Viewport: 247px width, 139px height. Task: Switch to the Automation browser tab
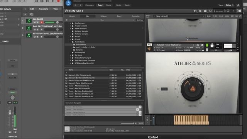pyautogui.click(x=135, y=16)
